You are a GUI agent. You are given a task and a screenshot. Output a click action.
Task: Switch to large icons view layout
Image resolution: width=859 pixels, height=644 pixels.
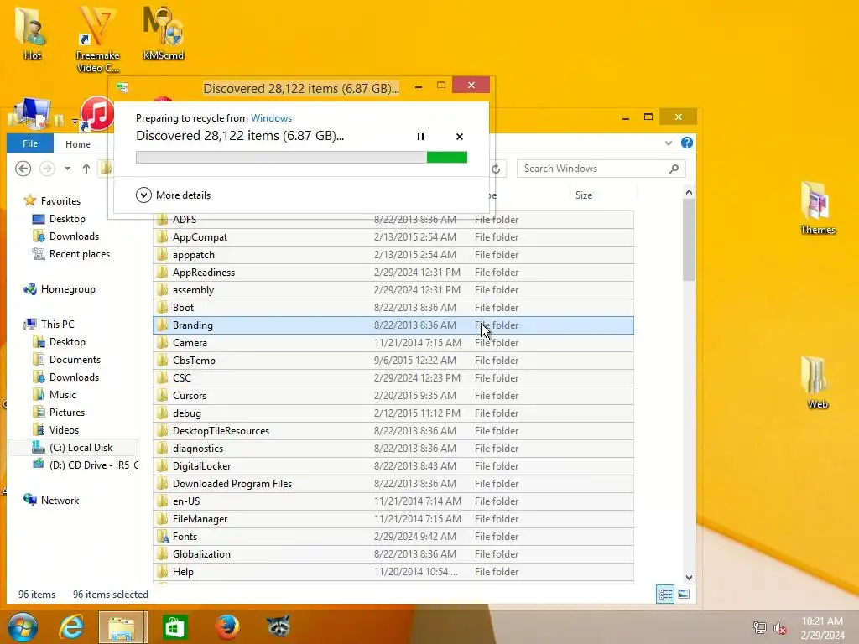[684, 595]
